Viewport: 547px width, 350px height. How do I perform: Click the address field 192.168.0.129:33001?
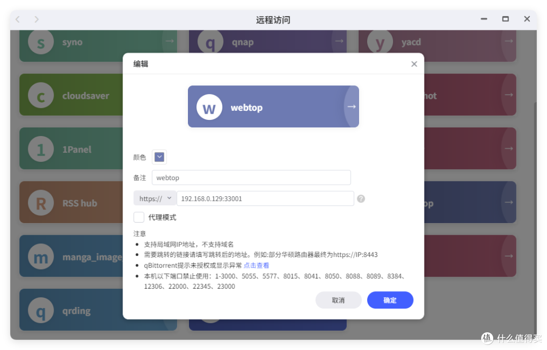pyautogui.click(x=265, y=198)
